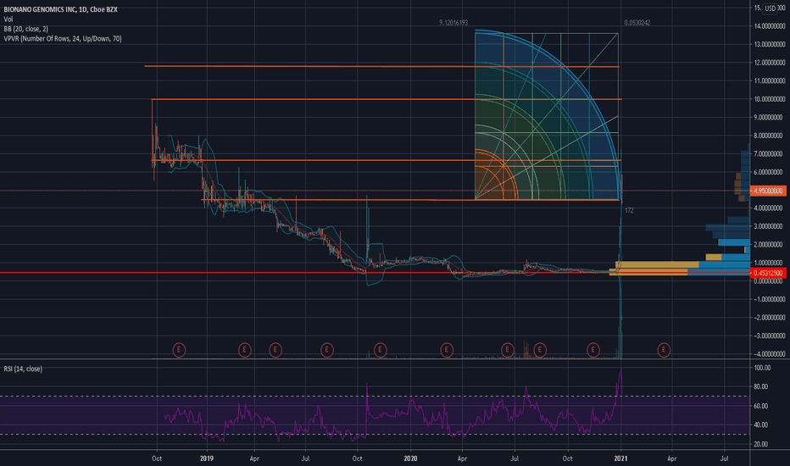
Task: Click the Jul label right of 2021
Action: tap(724, 458)
